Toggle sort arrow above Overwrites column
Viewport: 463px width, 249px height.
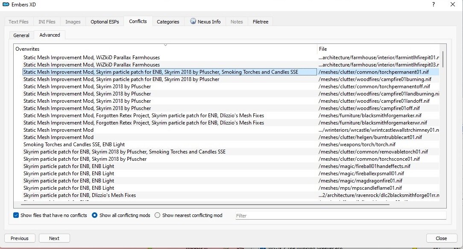[165, 45]
